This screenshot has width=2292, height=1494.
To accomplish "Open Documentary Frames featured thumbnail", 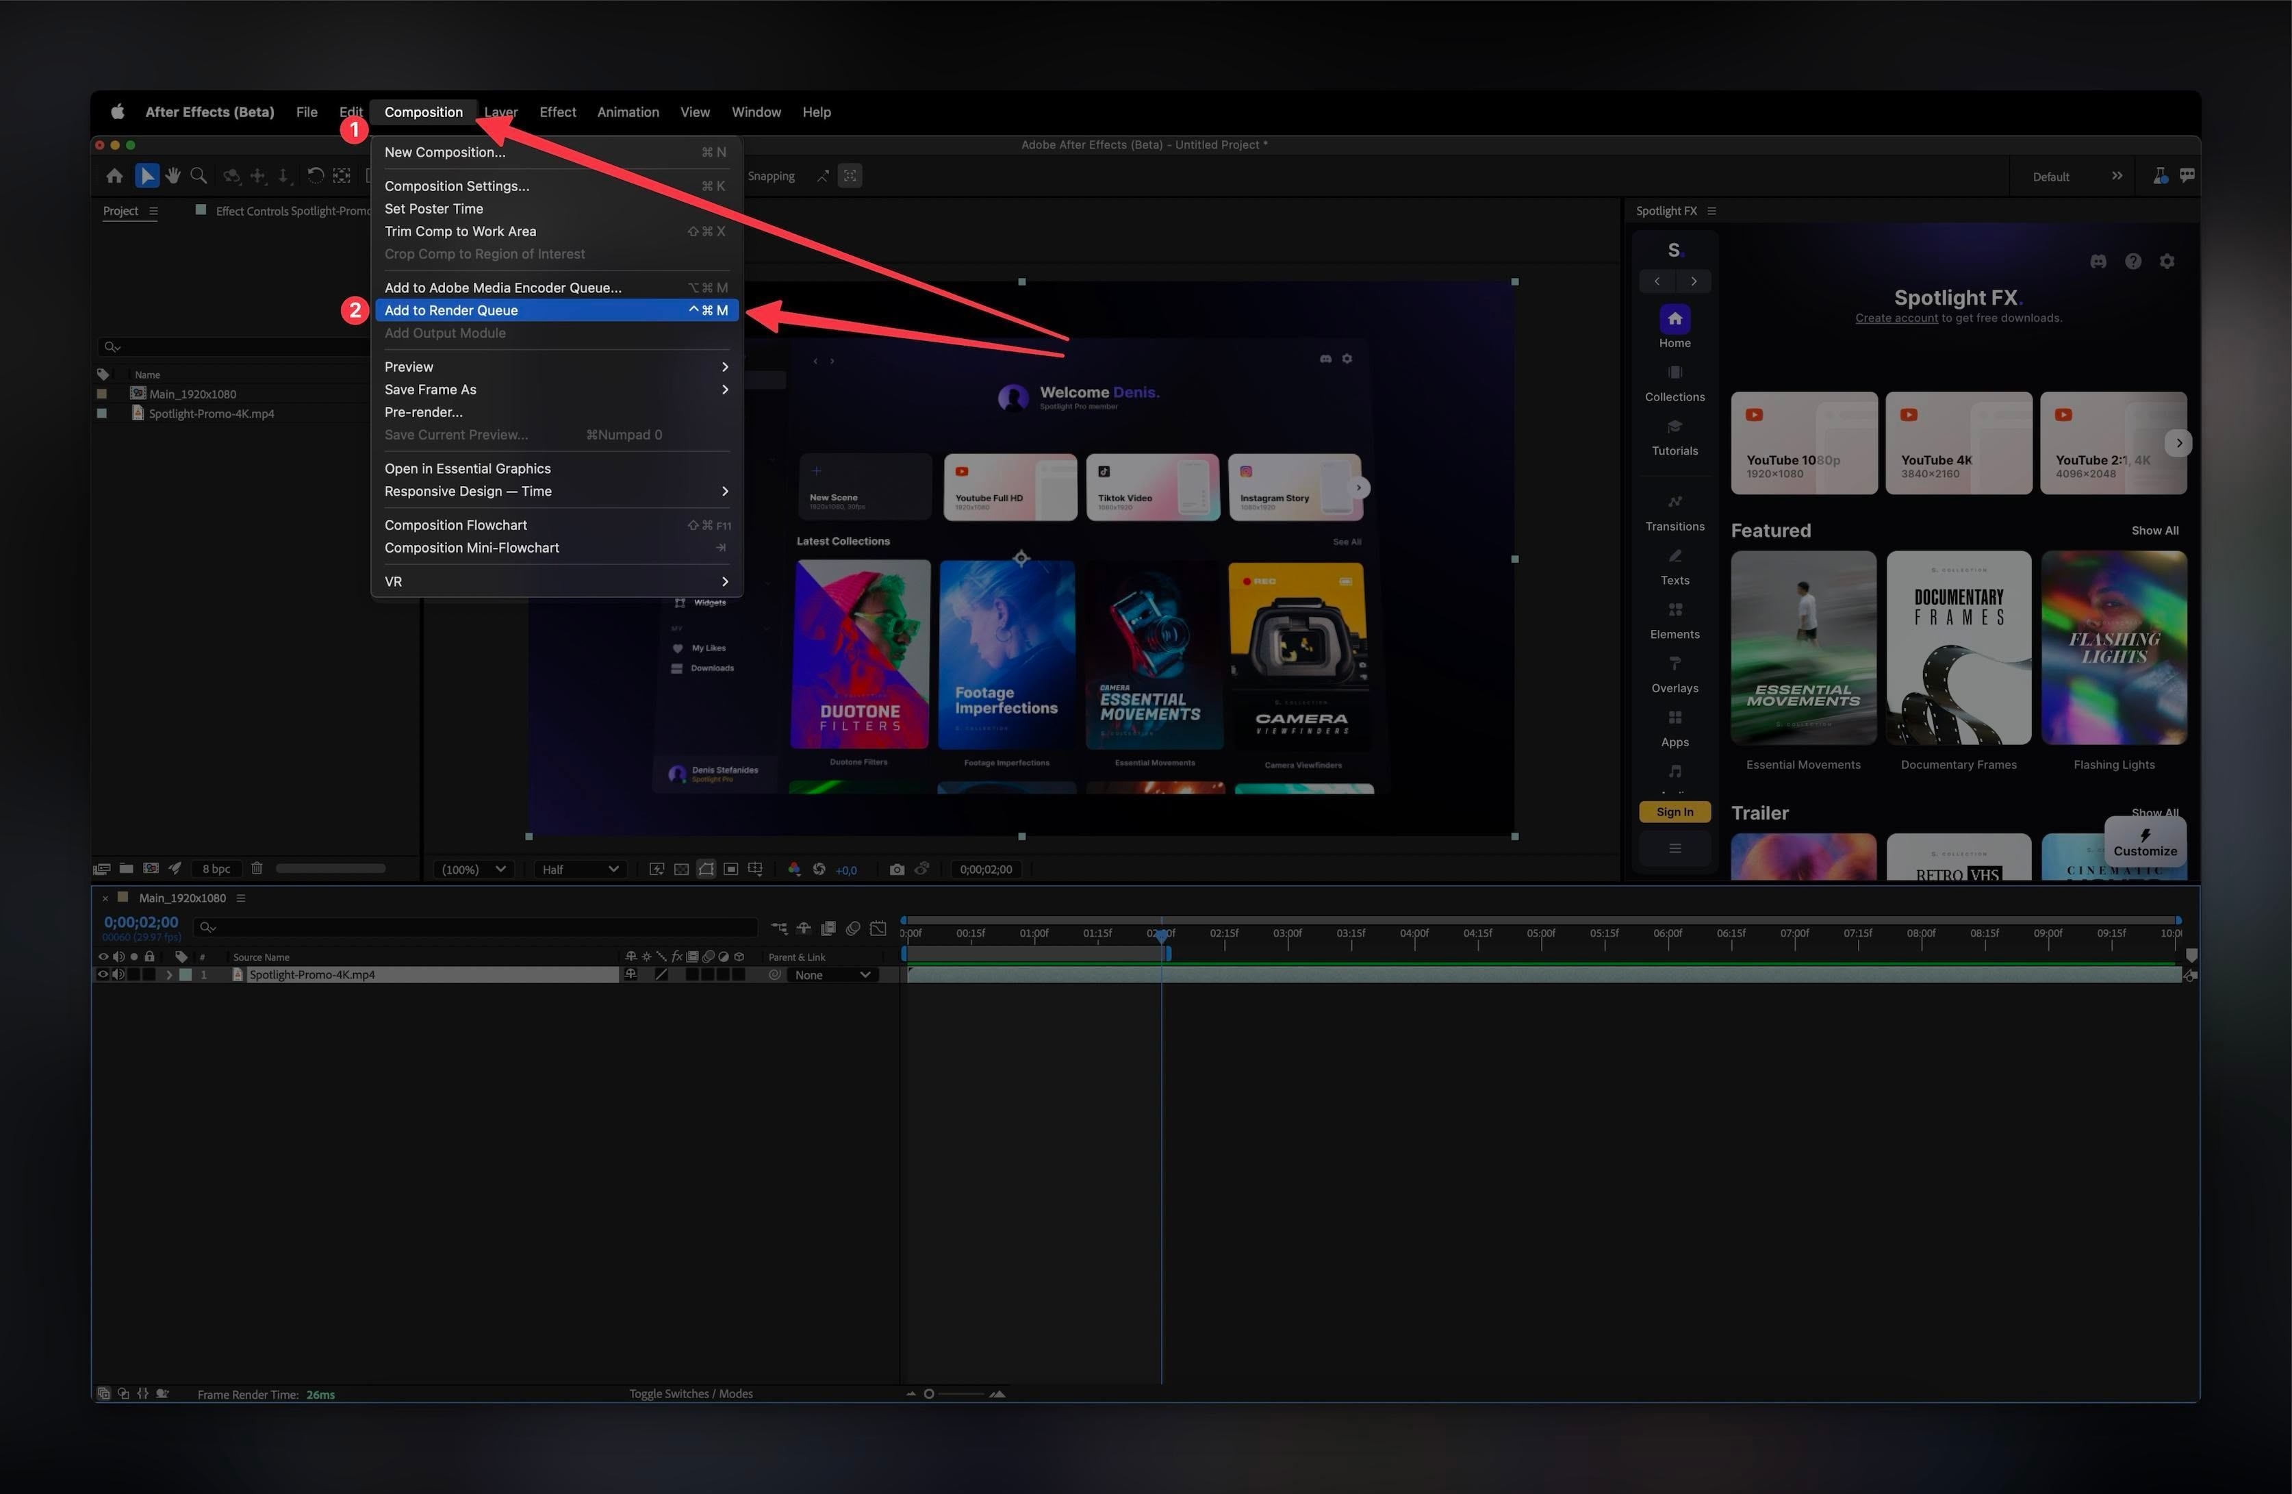I will [1958, 647].
